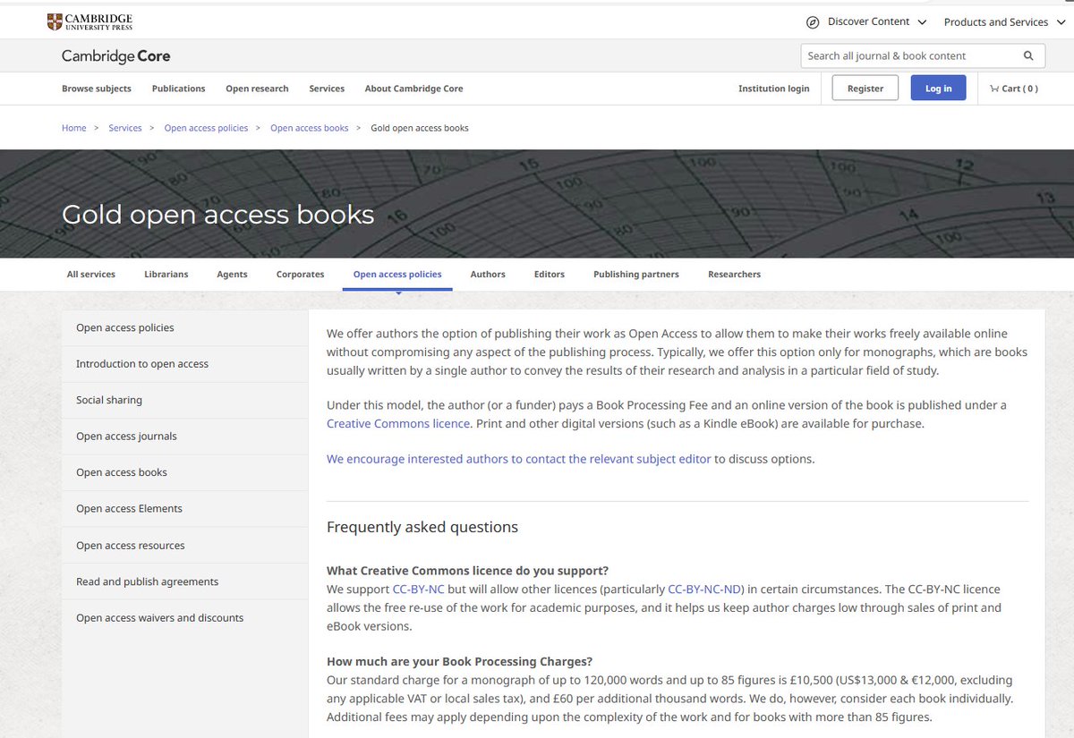Screen dimensions: 1074x738
Task: Open the shopping cart icon
Action: pos(994,89)
